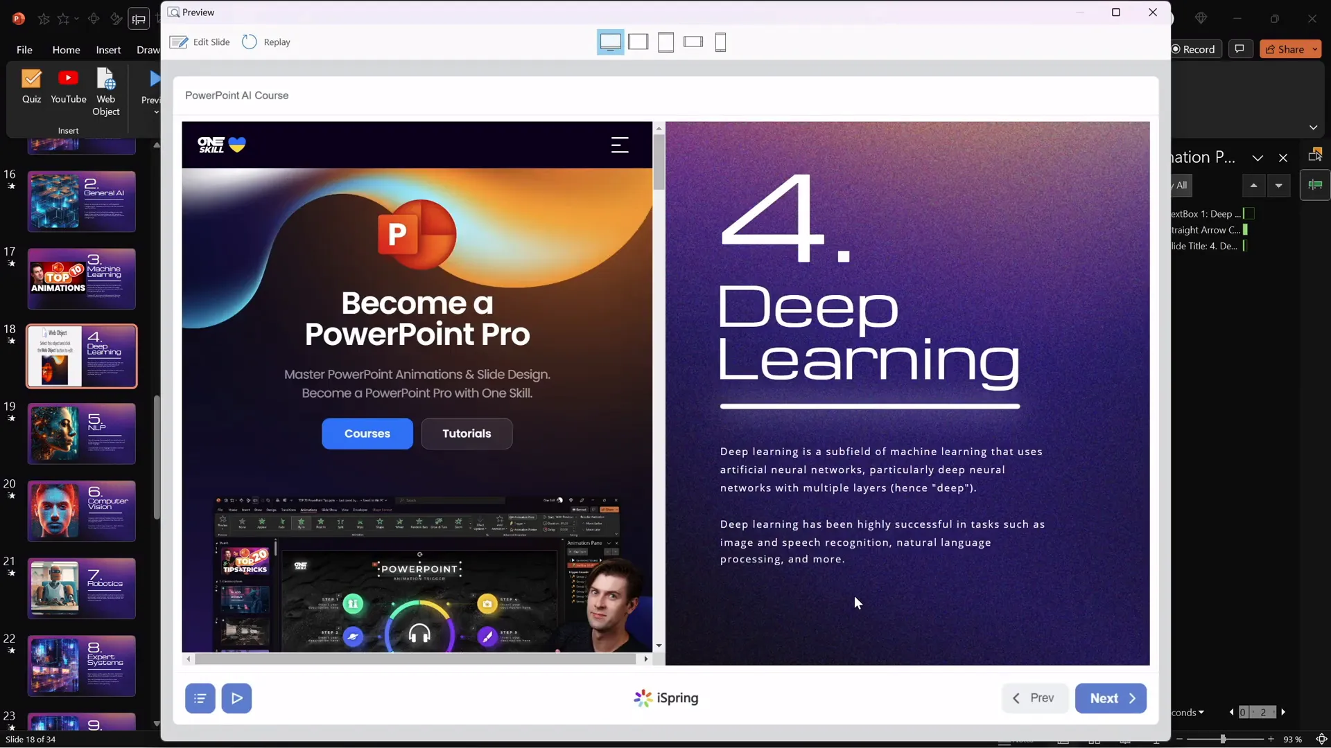Switch to phone landscape preview

tap(693, 42)
